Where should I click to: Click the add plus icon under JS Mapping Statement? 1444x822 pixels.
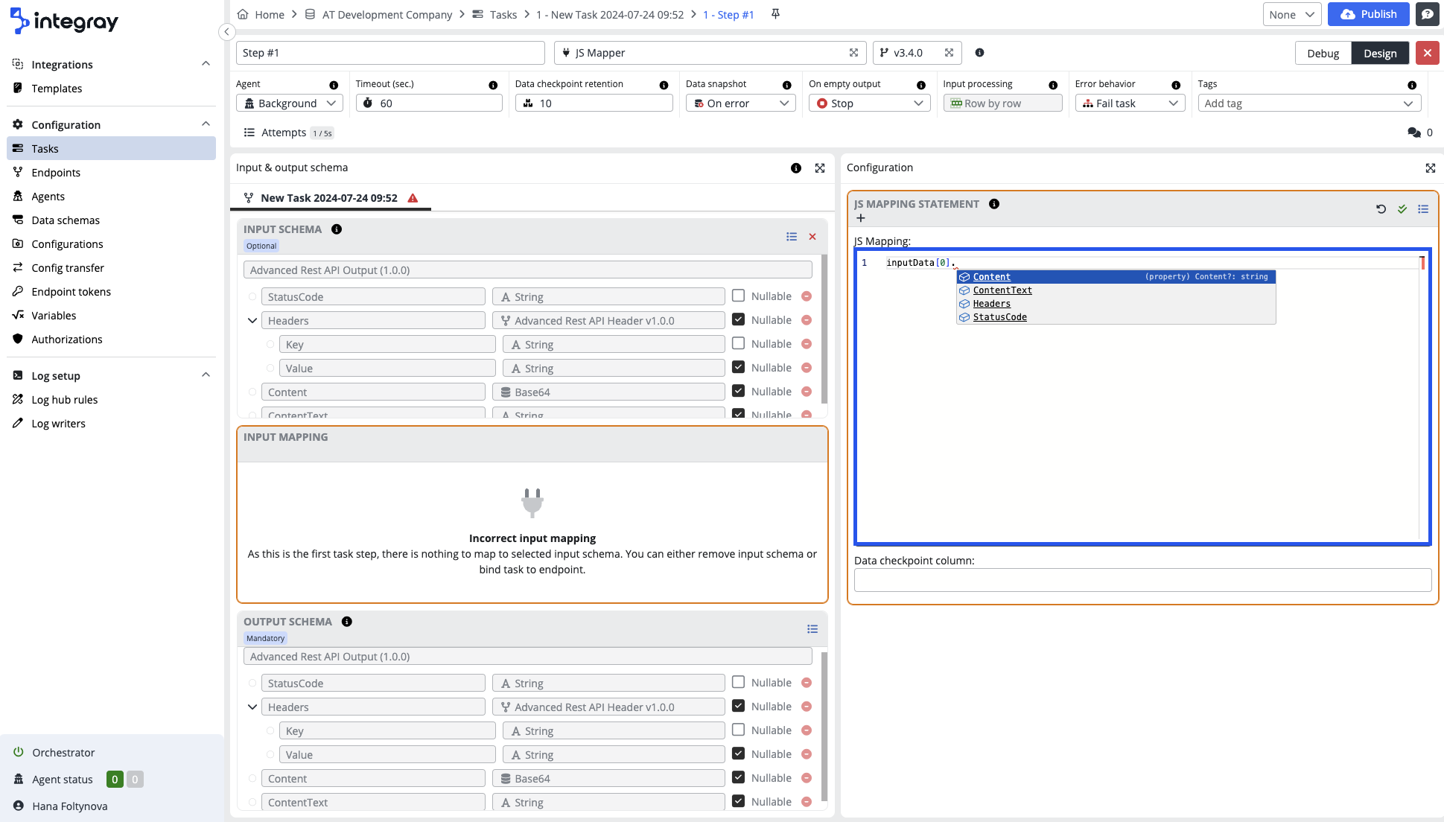coord(861,218)
